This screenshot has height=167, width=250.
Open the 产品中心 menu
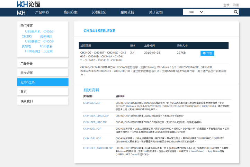coord(42,12)
